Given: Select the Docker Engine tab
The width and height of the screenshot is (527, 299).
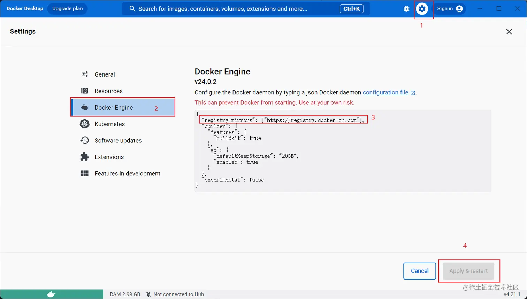Looking at the screenshot, I should tap(123, 107).
